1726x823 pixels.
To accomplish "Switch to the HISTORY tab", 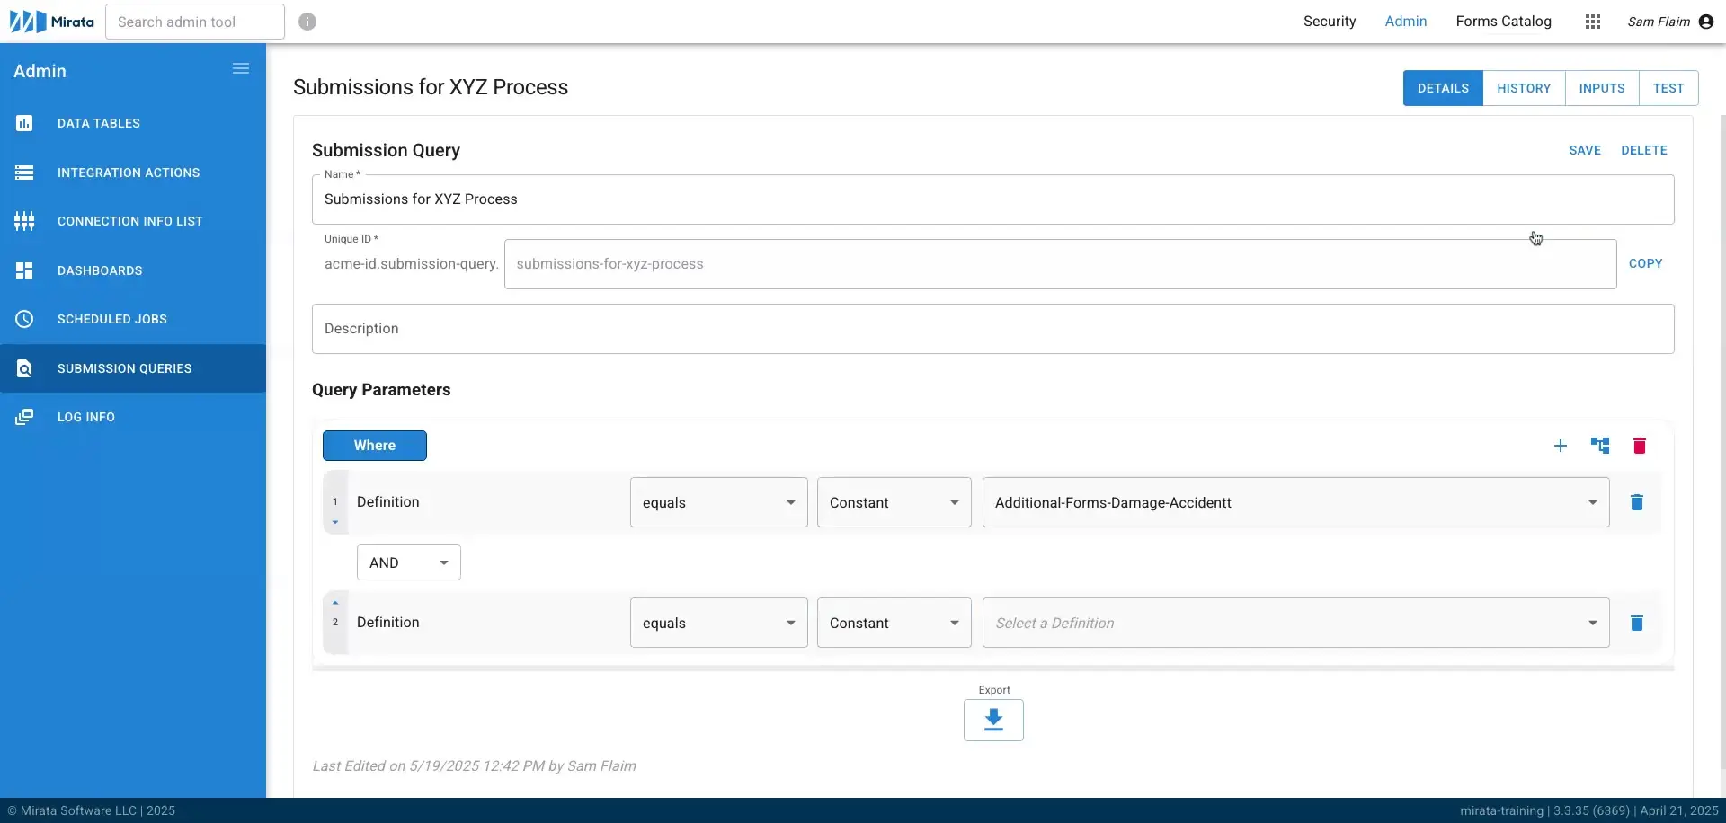I will click(x=1525, y=88).
